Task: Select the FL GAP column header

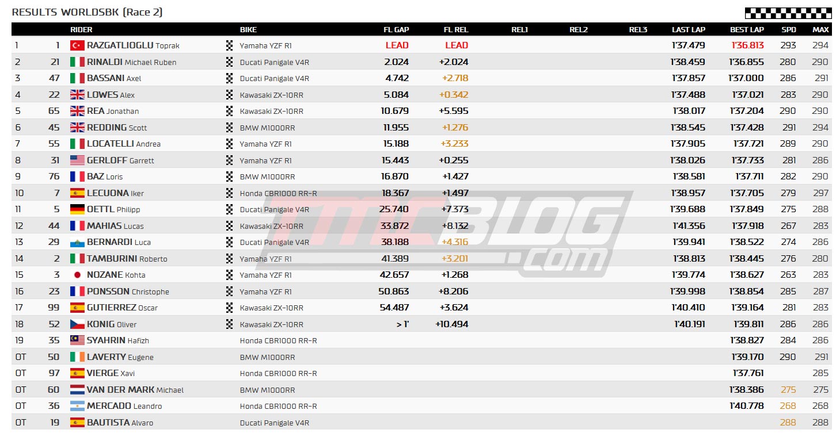Action: pos(396,29)
